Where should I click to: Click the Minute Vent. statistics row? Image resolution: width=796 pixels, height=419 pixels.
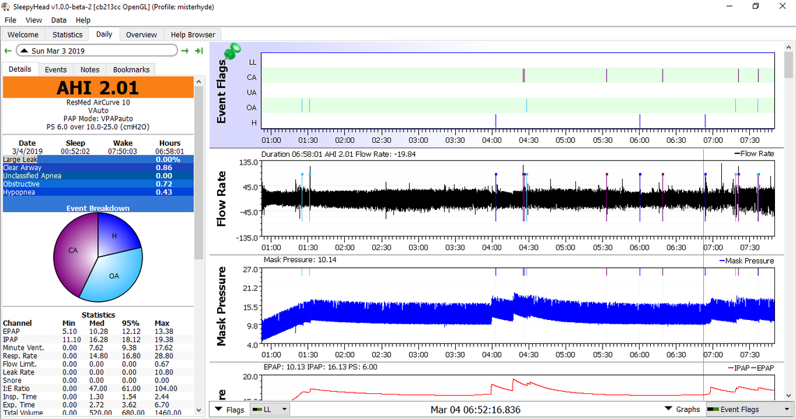click(x=96, y=348)
